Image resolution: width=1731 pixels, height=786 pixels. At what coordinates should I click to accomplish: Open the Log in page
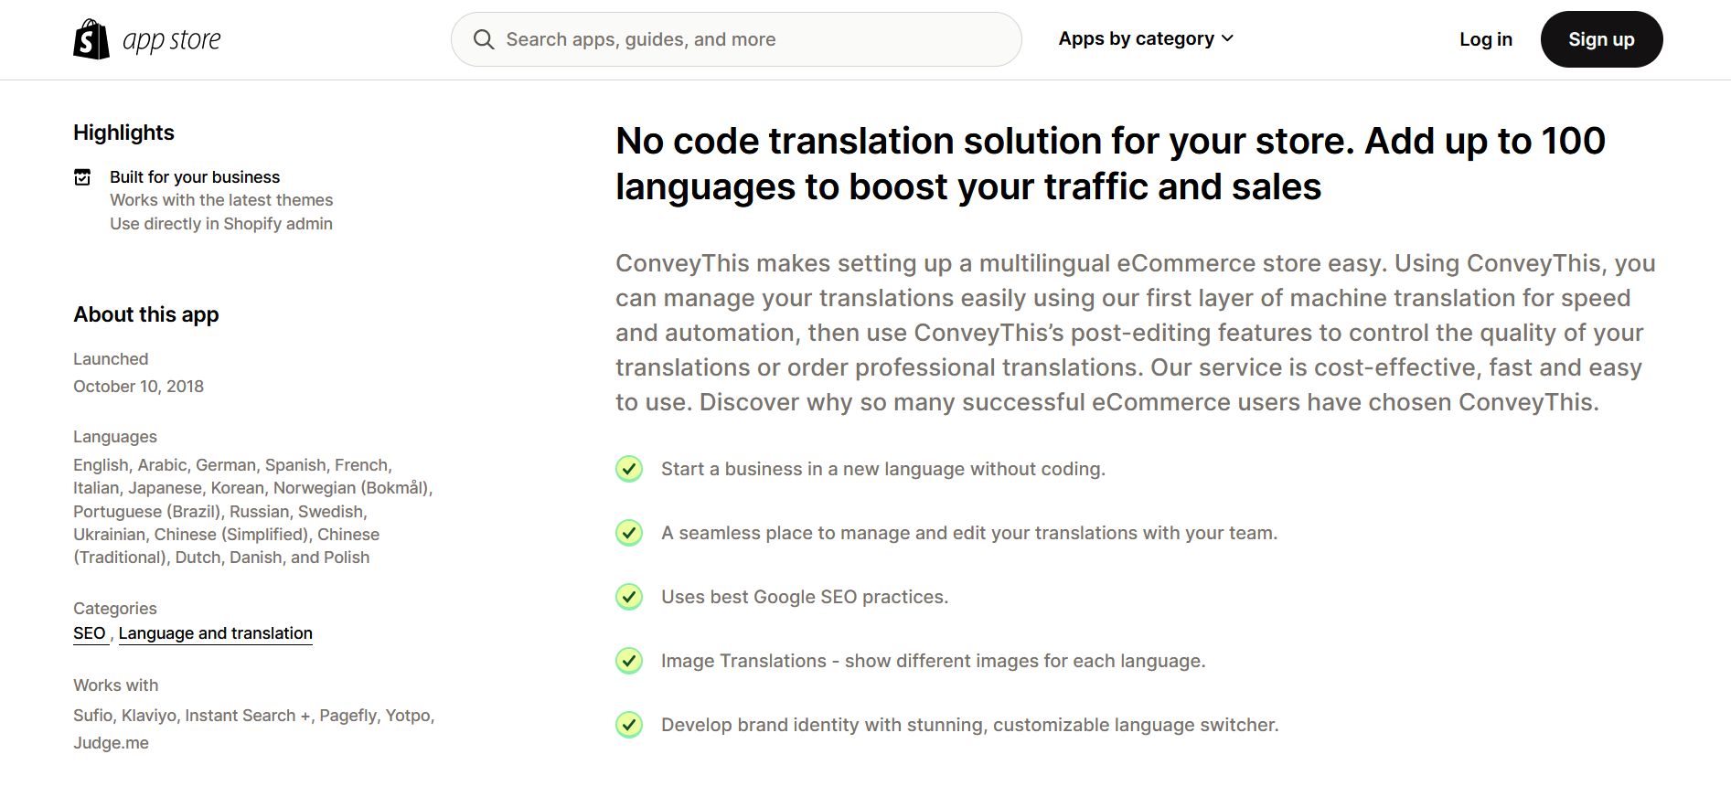coord(1485,39)
